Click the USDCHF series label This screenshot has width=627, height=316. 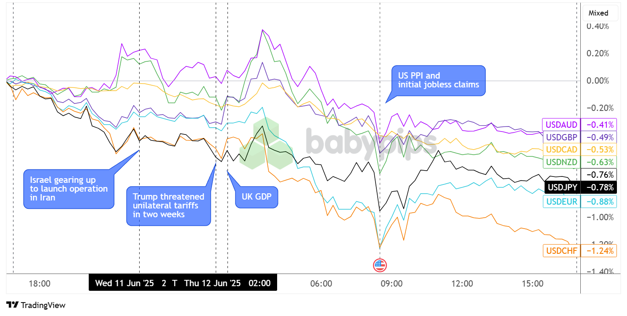(561, 251)
